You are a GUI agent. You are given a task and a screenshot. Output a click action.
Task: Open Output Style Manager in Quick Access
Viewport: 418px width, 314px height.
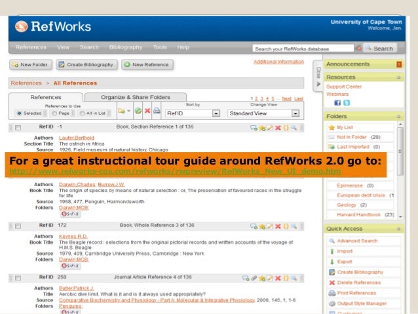pos(362,304)
